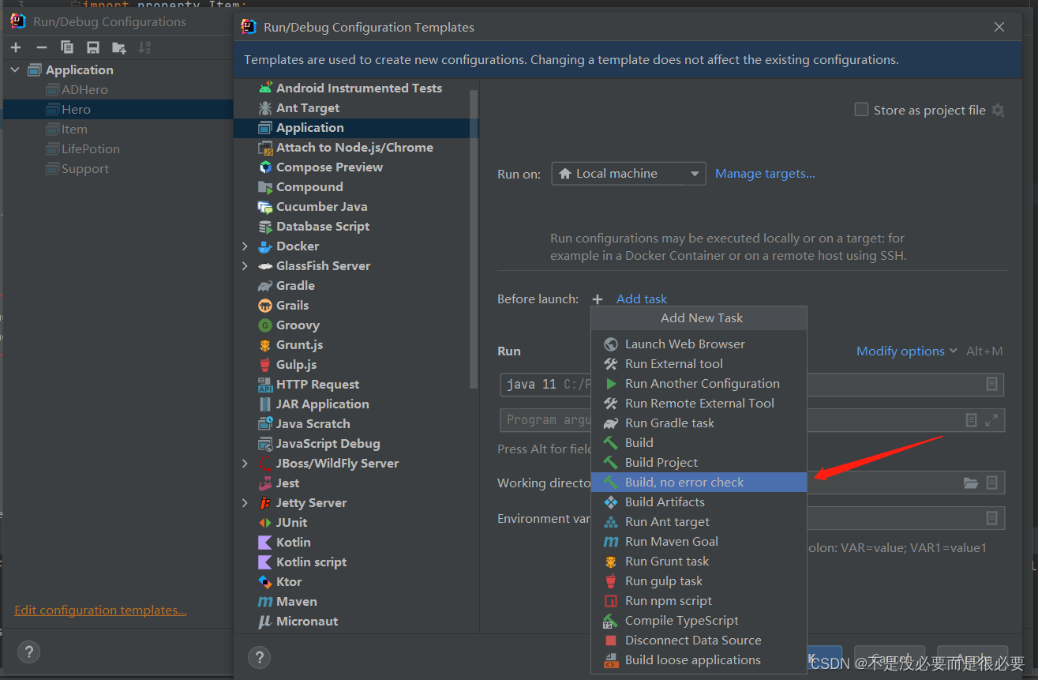Expand the Jetty Server template node
This screenshot has height=680, width=1038.
point(245,503)
